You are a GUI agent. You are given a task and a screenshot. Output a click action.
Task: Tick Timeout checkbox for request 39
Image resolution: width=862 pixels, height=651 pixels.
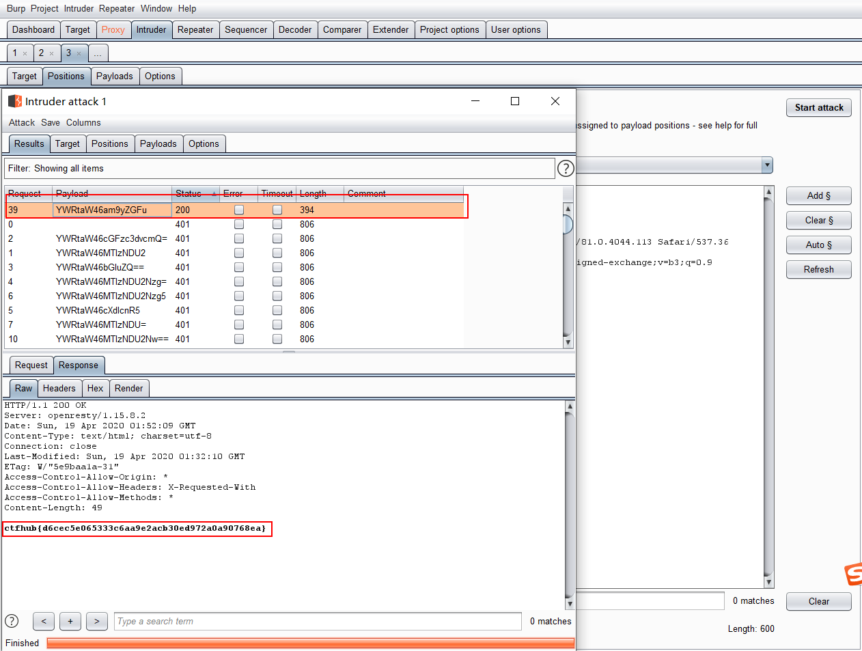point(277,210)
